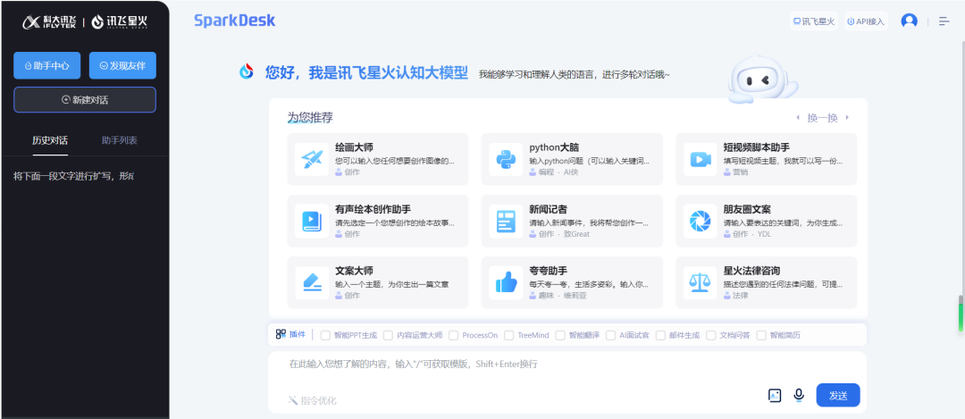Click the 为您推荐 heading
Screen dimensions: 965x419
point(310,118)
